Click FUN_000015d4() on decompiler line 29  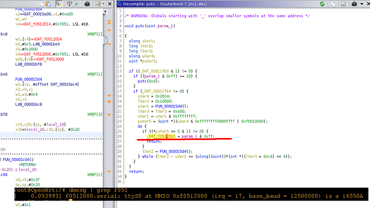pos(176,151)
